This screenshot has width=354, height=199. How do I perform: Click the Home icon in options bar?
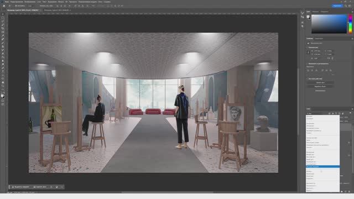click(4, 6)
